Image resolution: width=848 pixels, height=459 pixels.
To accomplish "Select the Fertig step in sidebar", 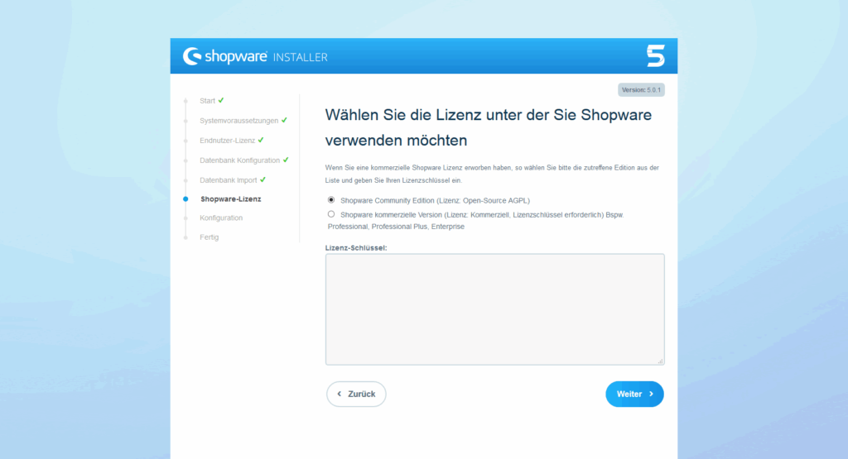I will (209, 237).
